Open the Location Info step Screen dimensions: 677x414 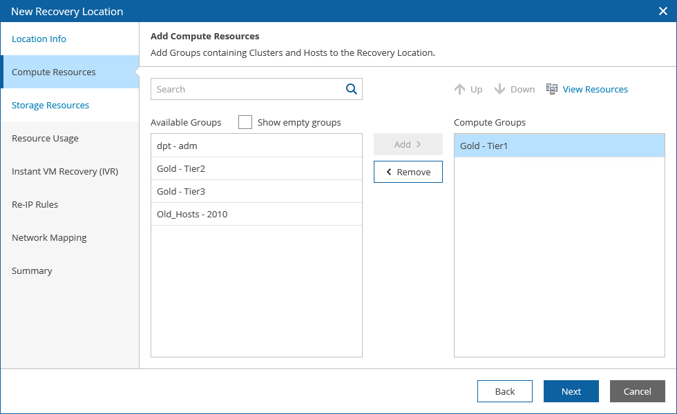coord(39,39)
